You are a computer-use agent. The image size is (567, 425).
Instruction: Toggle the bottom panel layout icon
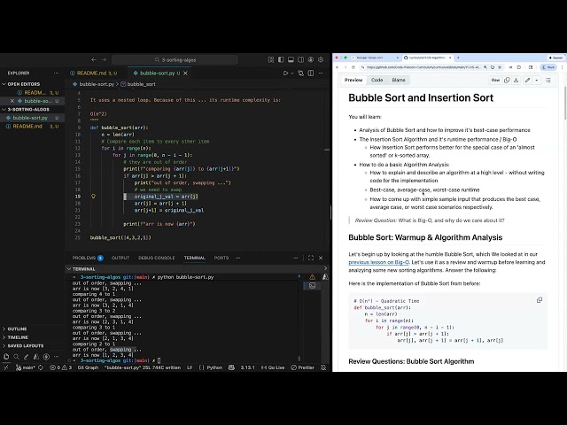tap(291, 59)
